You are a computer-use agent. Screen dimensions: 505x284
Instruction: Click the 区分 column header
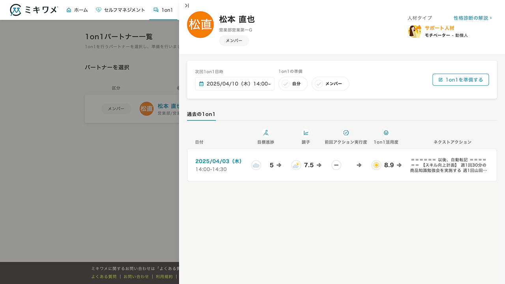pyautogui.click(x=116, y=88)
